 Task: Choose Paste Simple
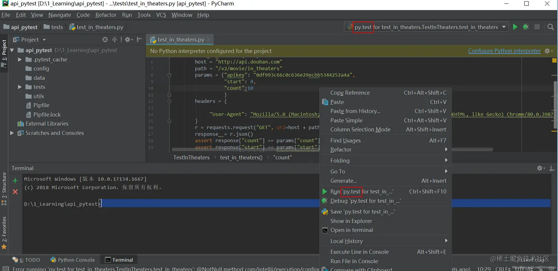(x=385, y=120)
